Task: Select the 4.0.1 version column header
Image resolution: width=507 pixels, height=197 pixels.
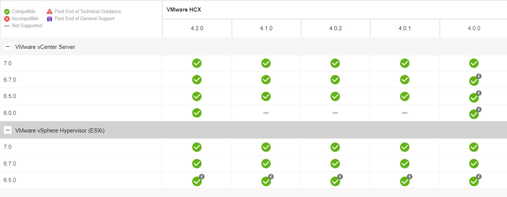Action: point(405,28)
